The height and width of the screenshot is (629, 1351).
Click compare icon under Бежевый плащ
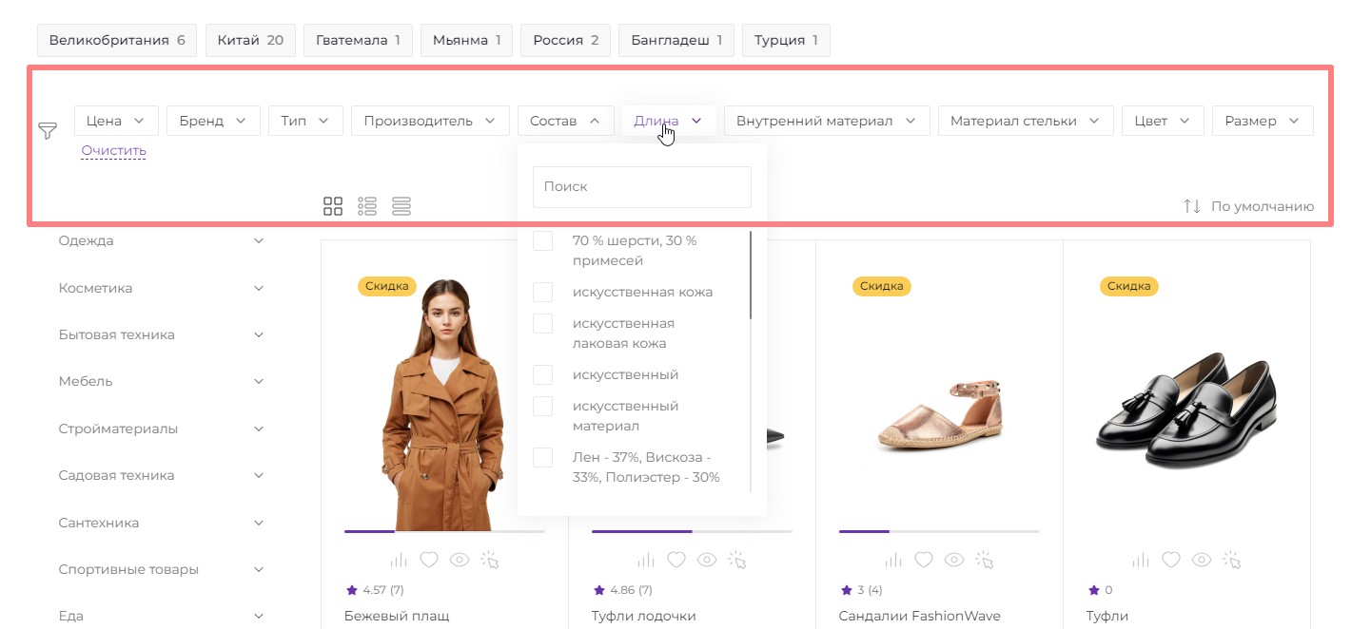tap(399, 560)
